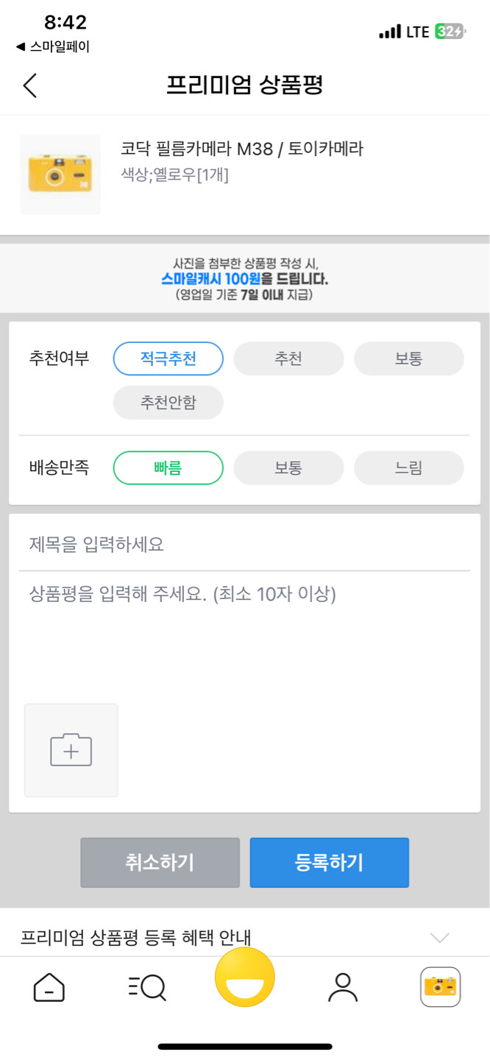Select 보통 under 추천여부
The height and width of the screenshot is (1060, 490).
[x=409, y=358]
